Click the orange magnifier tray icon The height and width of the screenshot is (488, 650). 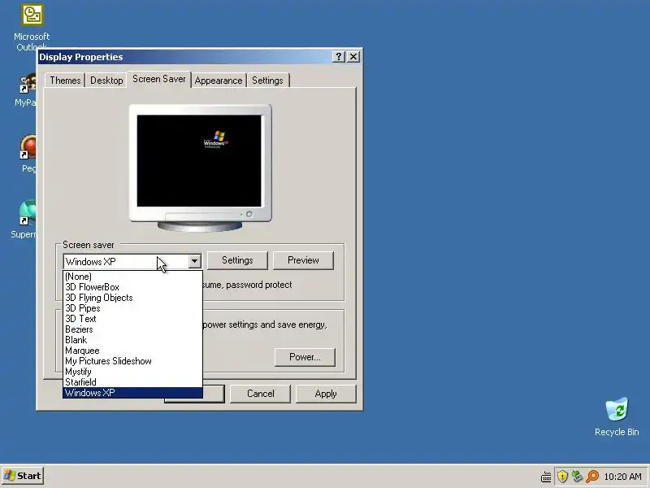coord(592,476)
